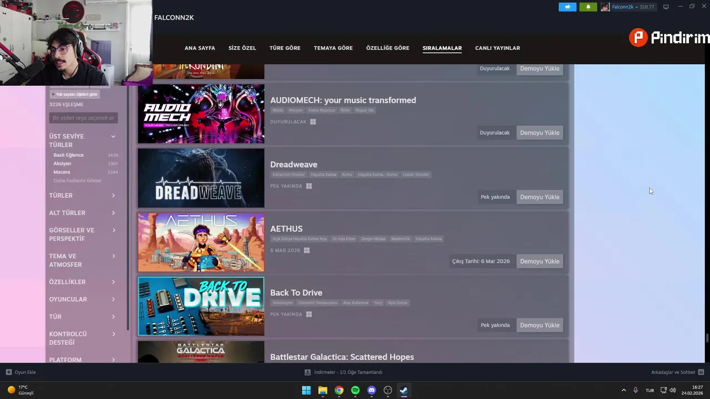
Task: Open the Big Picture mode monitor icon
Action: (x=666, y=7)
